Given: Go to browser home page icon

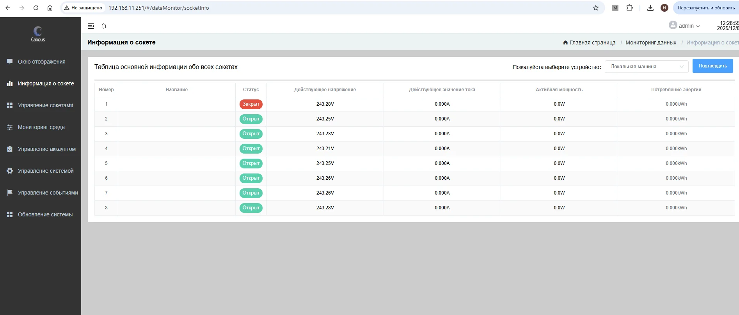Looking at the screenshot, I should [x=50, y=8].
